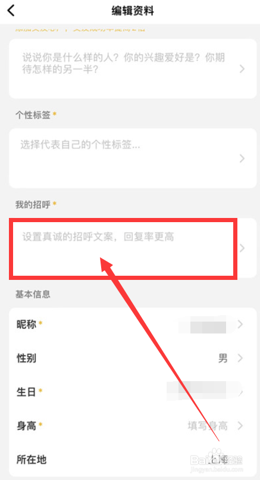Tap the back arrow icon
Image resolution: width=260 pixels, height=480 pixels.
coord(11,11)
